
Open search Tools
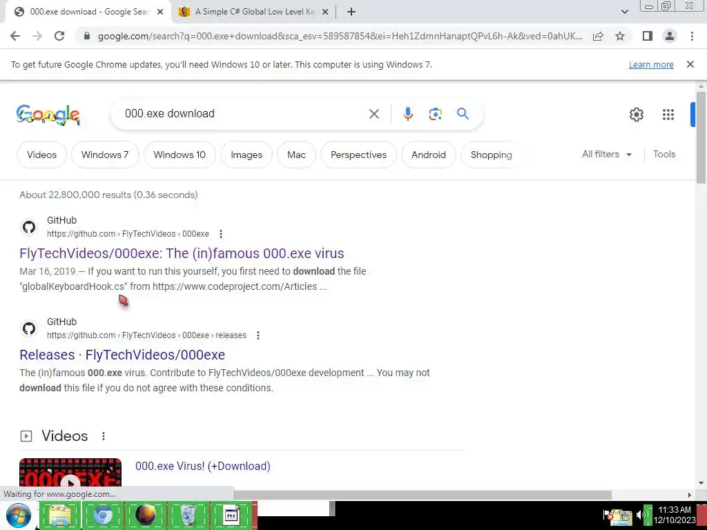coord(664,154)
